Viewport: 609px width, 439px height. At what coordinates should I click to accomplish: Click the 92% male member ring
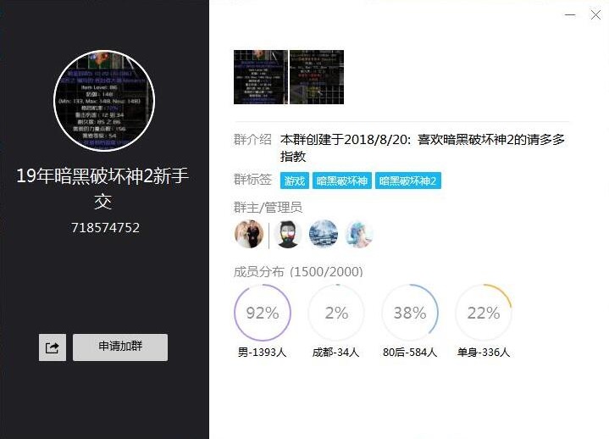pos(263,313)
